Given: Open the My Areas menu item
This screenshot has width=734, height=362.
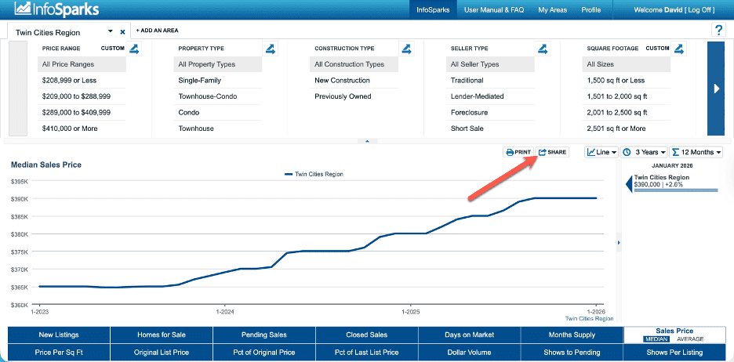Looking at the screenshot, I should (x=553, y=10).
